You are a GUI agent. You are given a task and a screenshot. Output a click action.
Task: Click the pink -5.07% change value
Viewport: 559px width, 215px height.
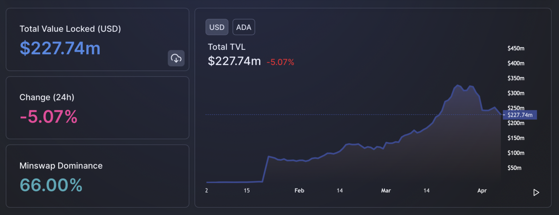48,116
